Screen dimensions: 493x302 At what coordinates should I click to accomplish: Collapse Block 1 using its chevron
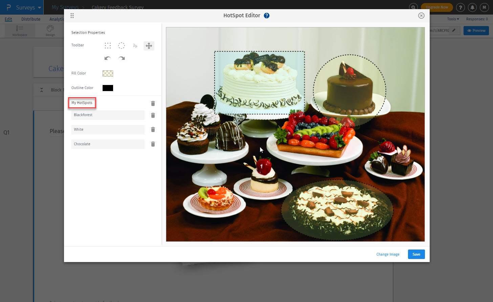(x=41, y=90)
